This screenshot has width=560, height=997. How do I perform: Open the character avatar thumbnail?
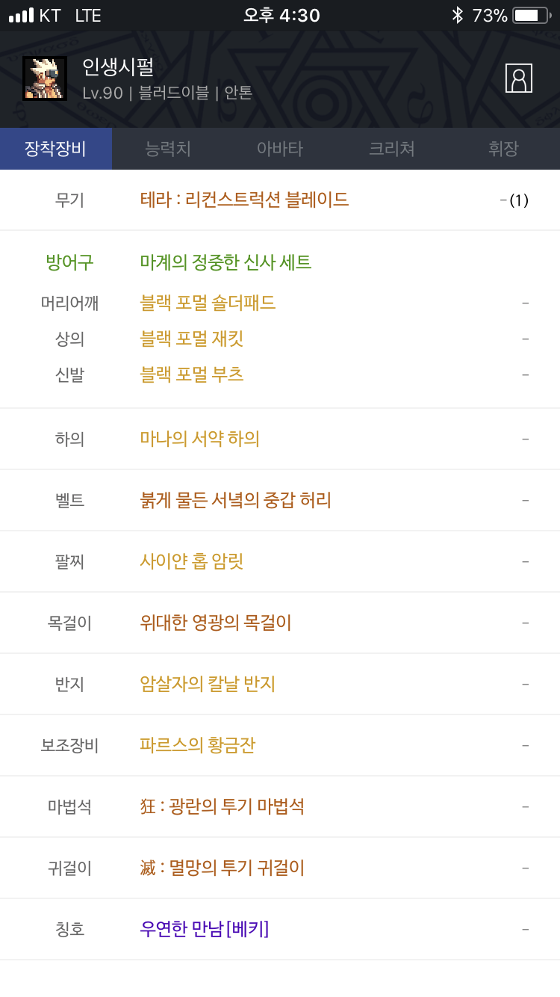pyautogui.click(x=45, y=78)
